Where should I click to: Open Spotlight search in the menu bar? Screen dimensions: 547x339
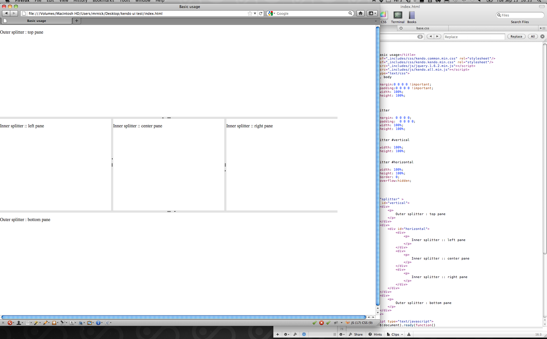539,1
